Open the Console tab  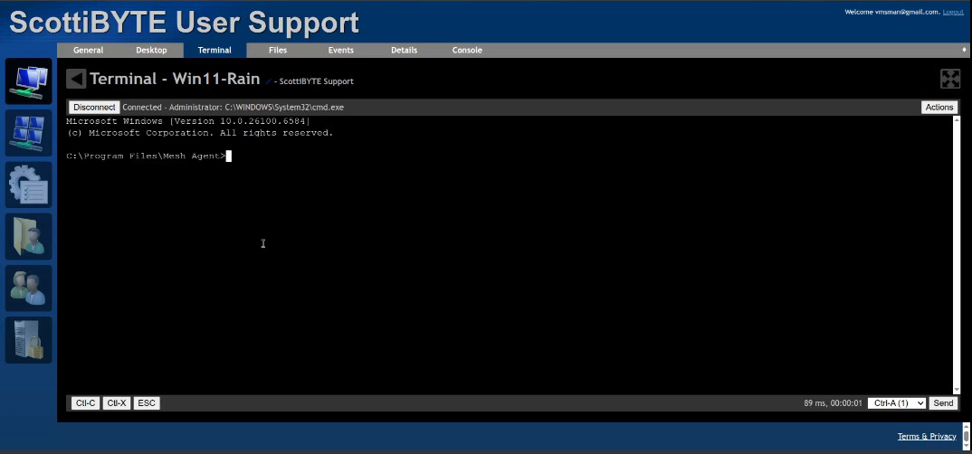click(x=467, y=51)
